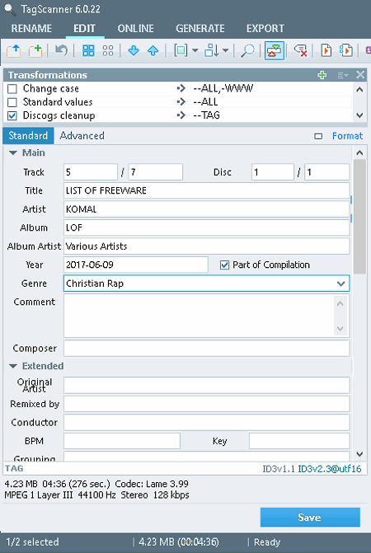Click the total tracks field showing 7
Image resolution: width=371 pixels, height=553 pixels.
tap(156, 172)
